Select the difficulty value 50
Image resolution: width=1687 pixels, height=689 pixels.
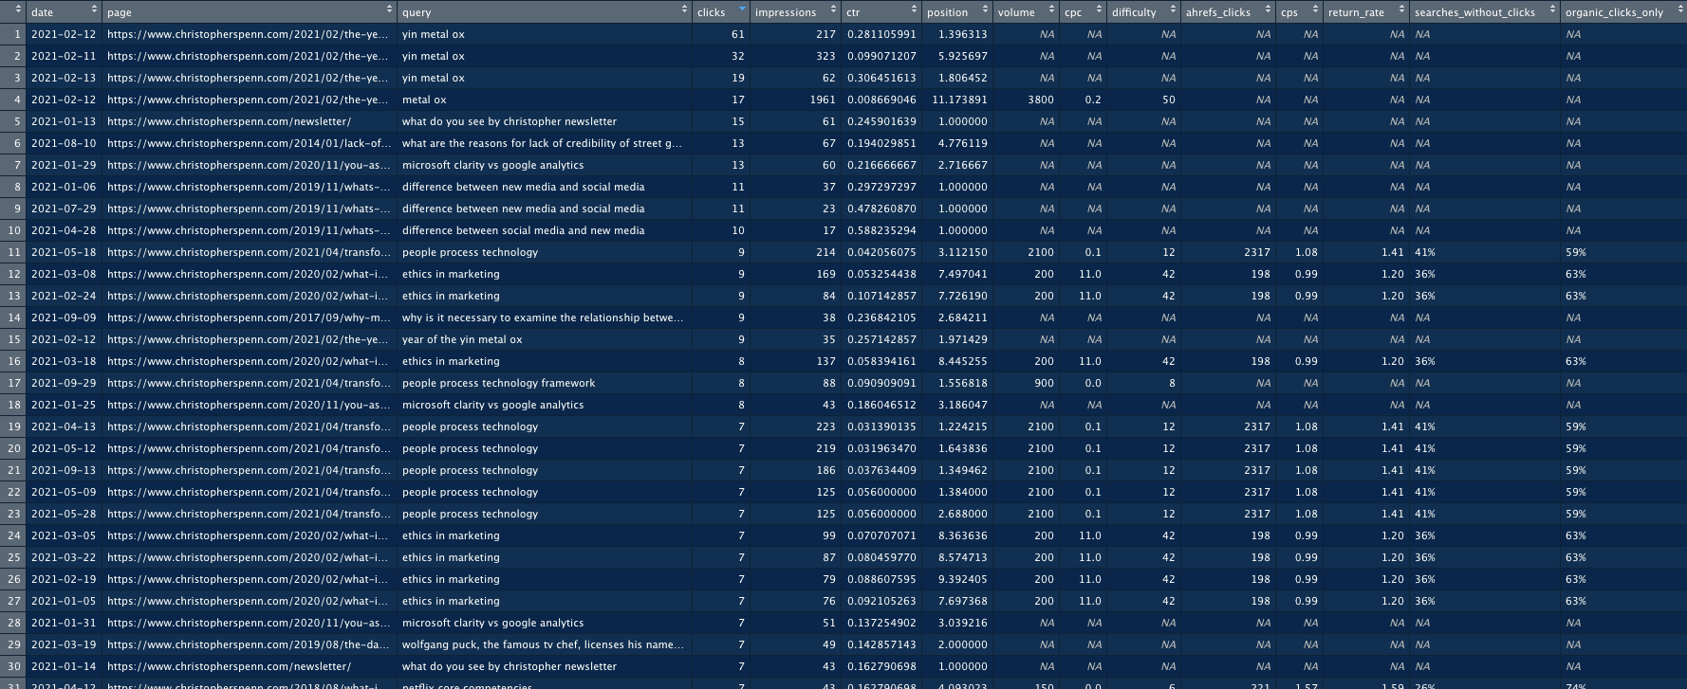pos(1168,100)
